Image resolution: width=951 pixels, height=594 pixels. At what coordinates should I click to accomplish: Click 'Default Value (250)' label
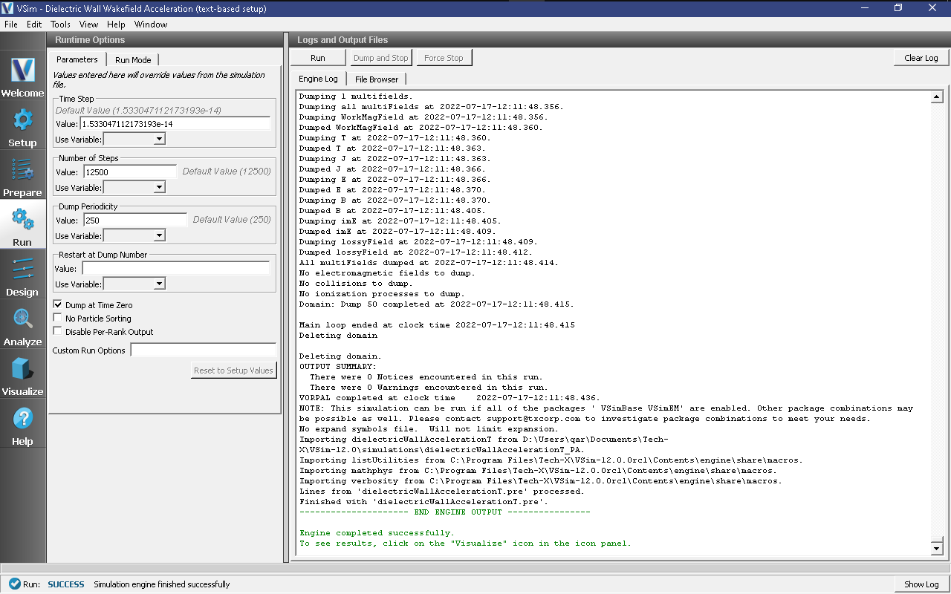tap(232, 220)
